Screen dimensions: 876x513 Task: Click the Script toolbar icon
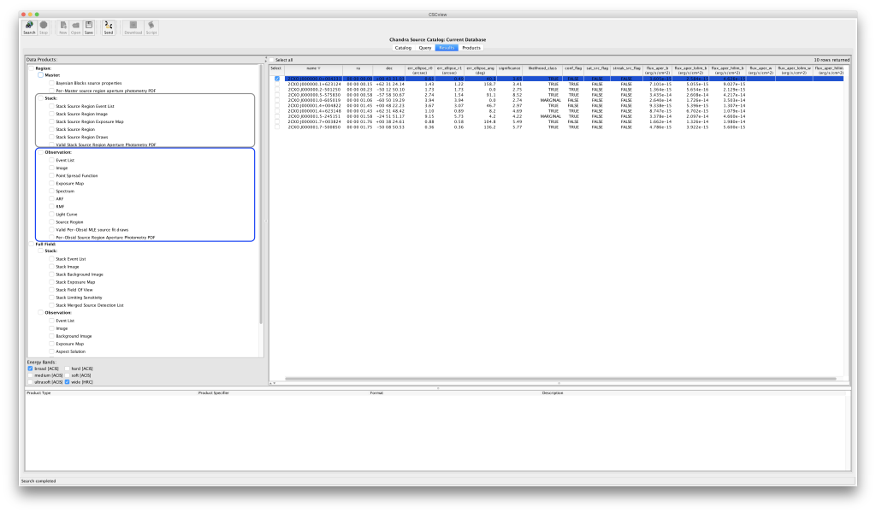pos(151,27)
